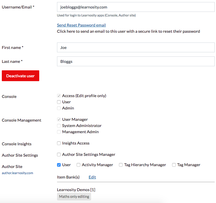Click the Last name input field
This screenshot has width=216, height=203.
[136, 61]
